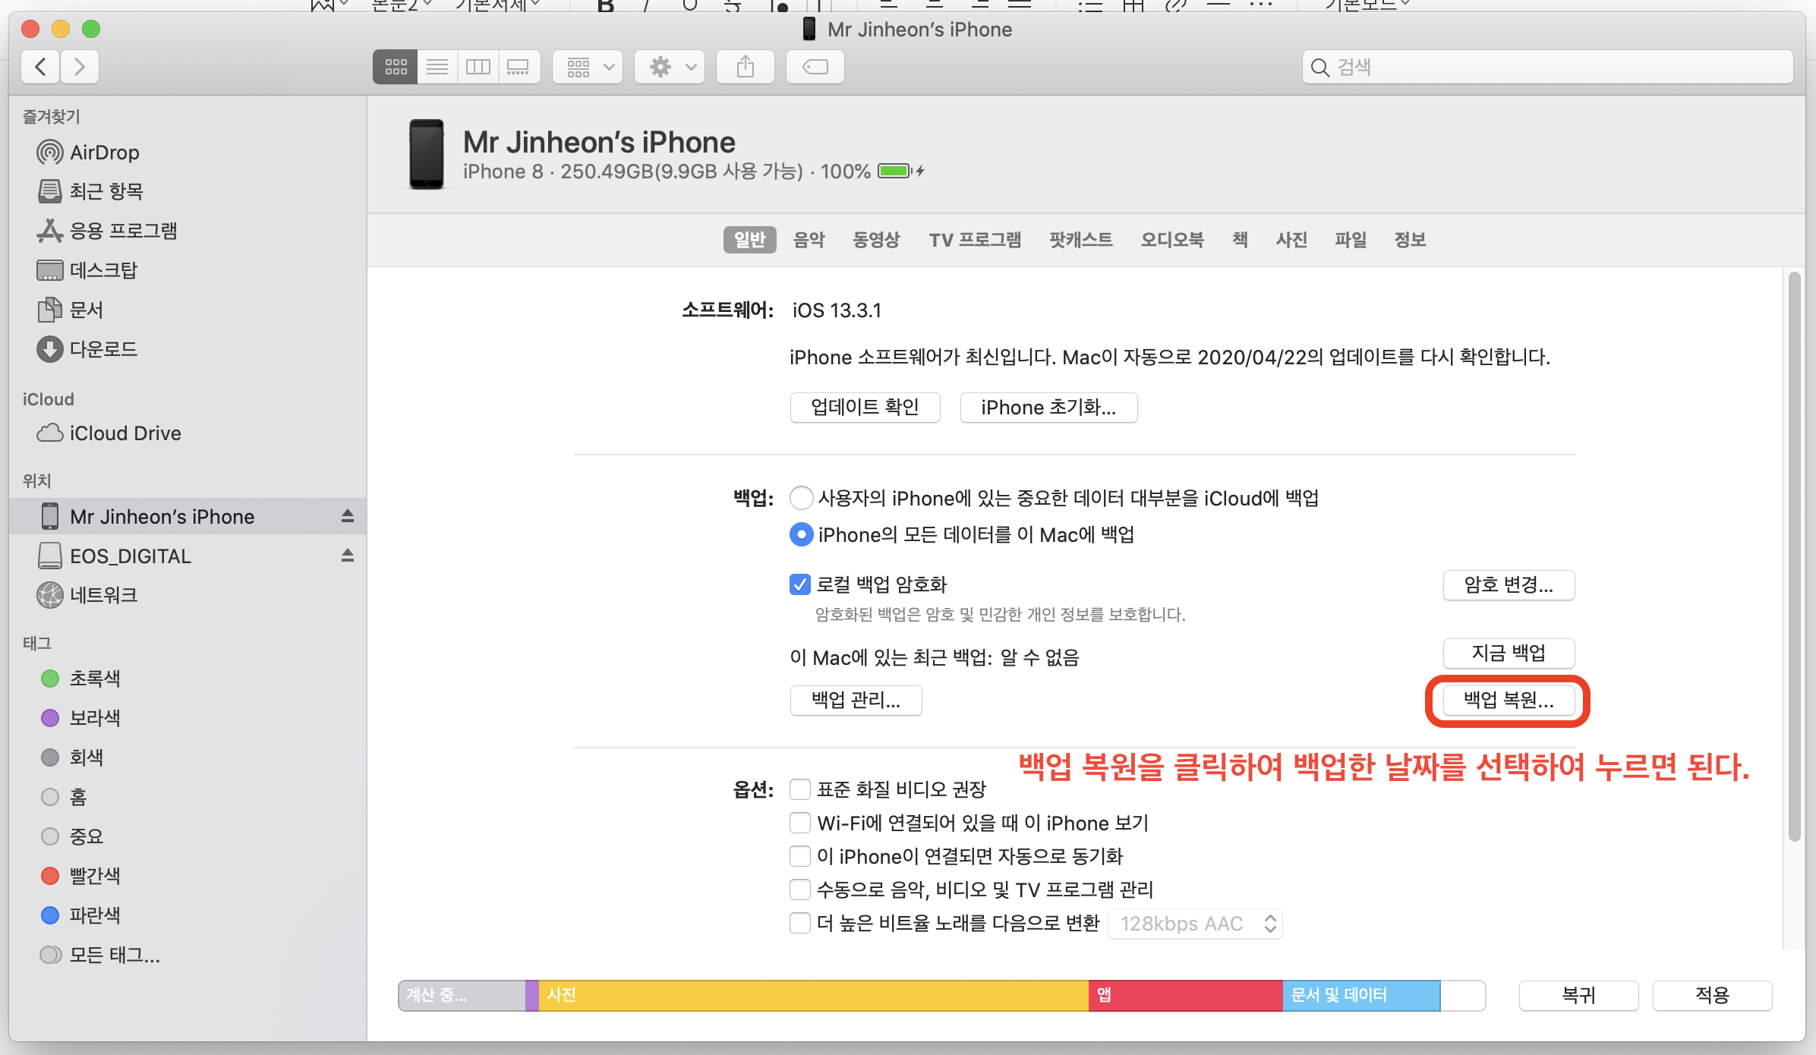Image resolution: width=1816 pixels, height=1055 pixels.
Task: Go back with the left arrow
Action: (41, 68)
